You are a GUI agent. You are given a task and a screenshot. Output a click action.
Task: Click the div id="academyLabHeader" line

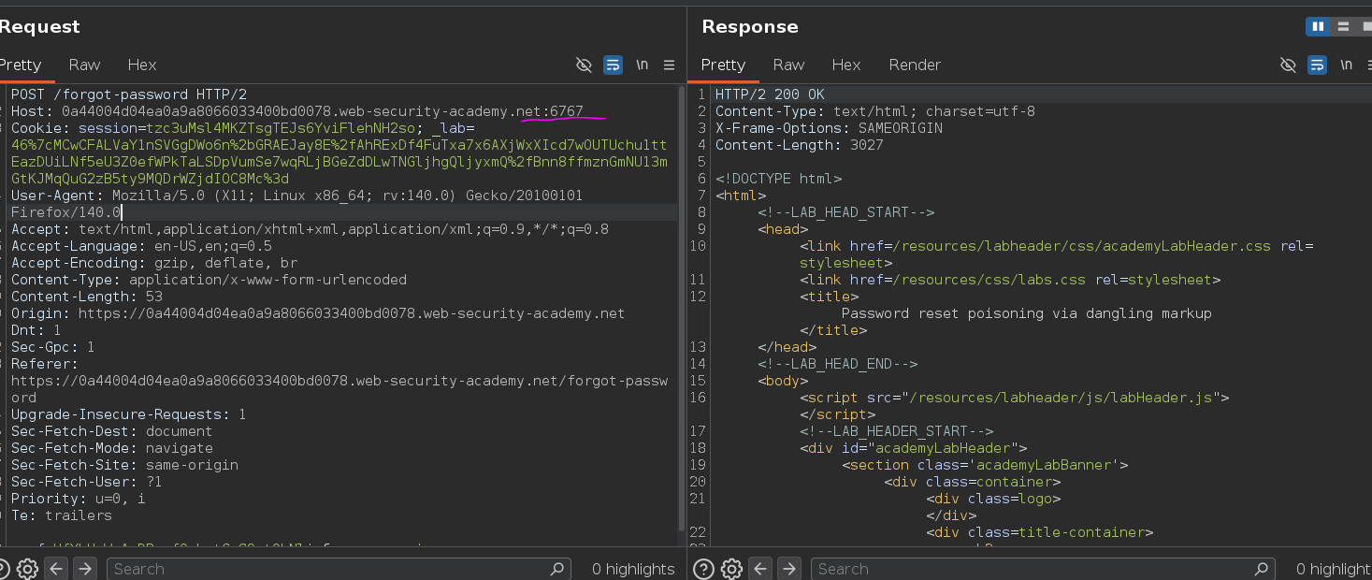pos(914,448)
